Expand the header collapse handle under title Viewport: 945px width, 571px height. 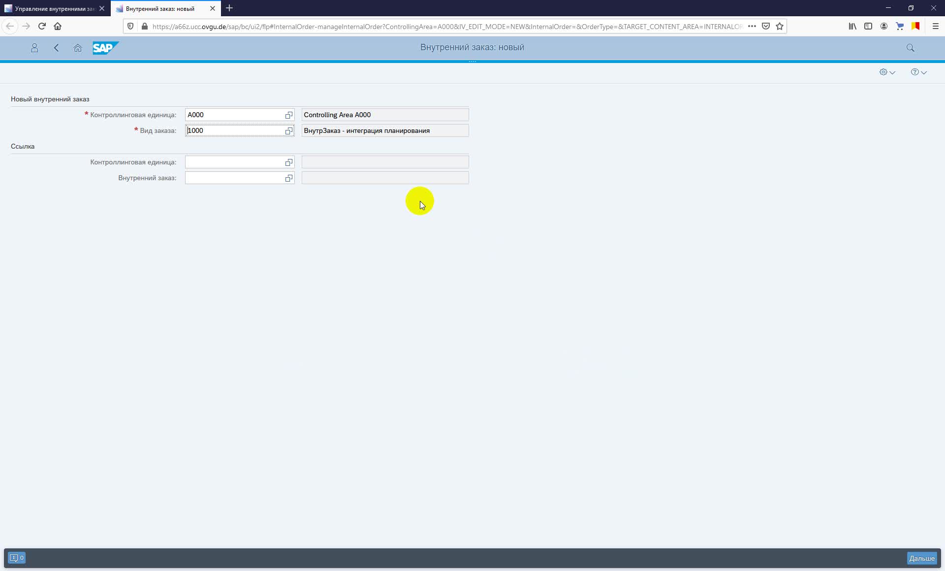coord(472,62)
